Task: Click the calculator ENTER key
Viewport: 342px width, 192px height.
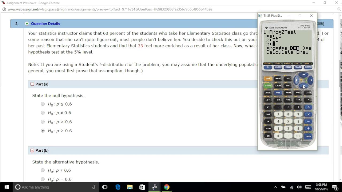Action: click(x=308, y=136)
